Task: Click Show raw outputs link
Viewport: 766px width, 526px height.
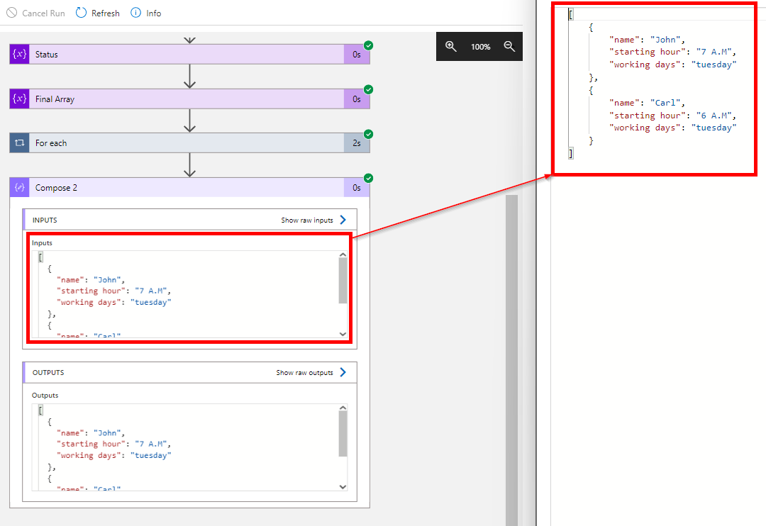Action: click(304, 373)
